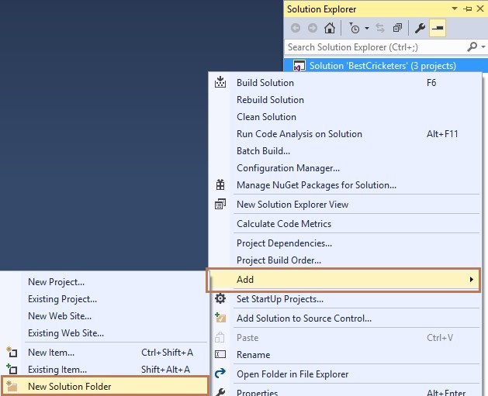Open the search options dropdown arrow
The width and height of the screenshot is (488, 396).
pyautogui.click(x=483, y=47)
